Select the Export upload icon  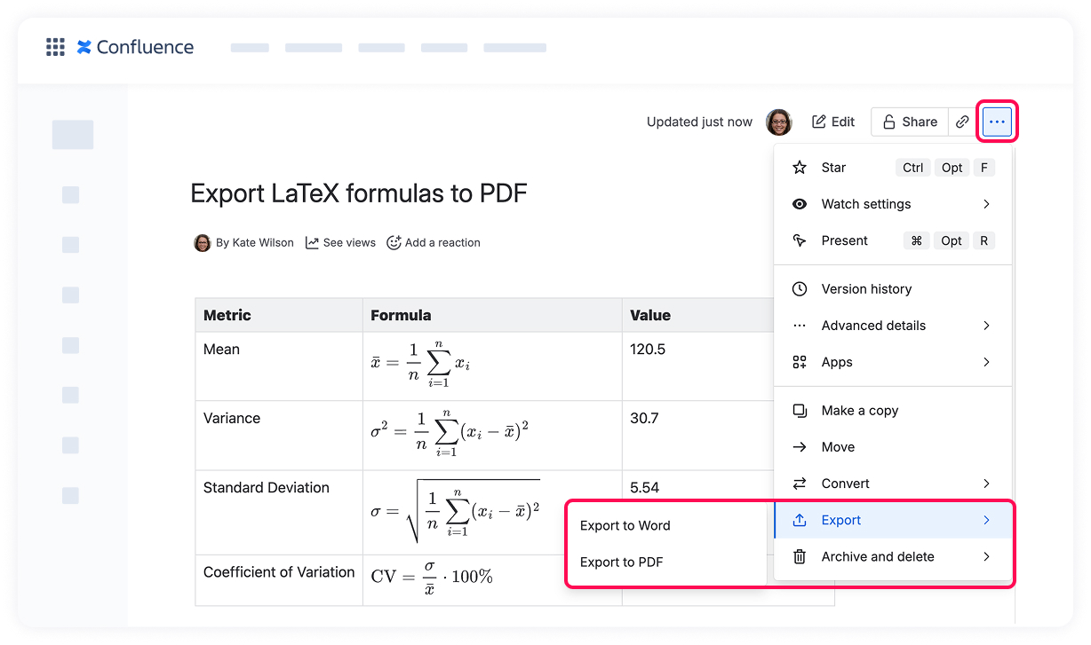[x=800, y=520]
